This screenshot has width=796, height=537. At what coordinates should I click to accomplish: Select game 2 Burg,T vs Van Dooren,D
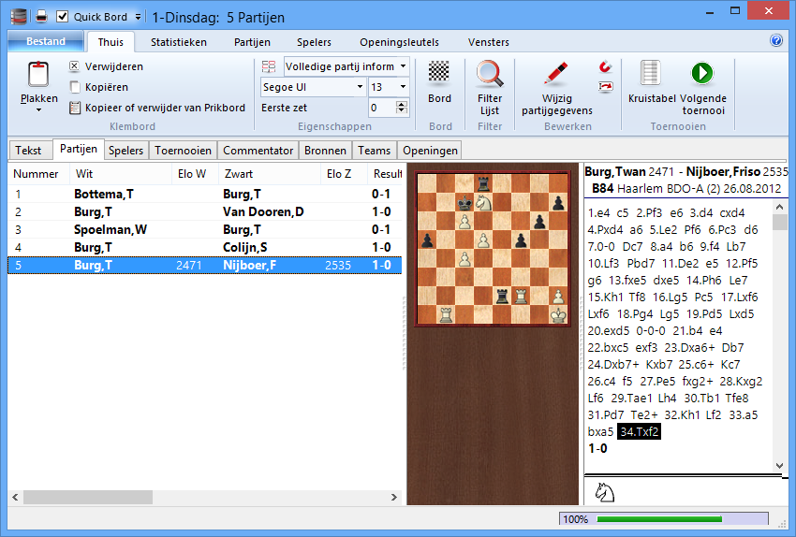pyautogui.click(x=204, y=212)
